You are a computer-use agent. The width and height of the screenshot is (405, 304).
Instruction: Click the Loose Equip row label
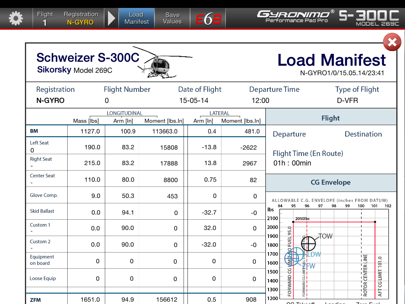[43, 278]
